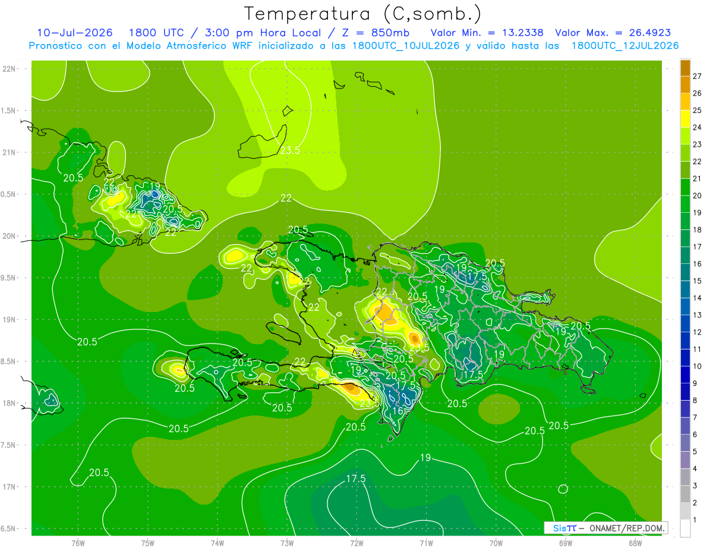Click the '70W' longitude axis label
The image size is (713, 551).
click(496, 543)
